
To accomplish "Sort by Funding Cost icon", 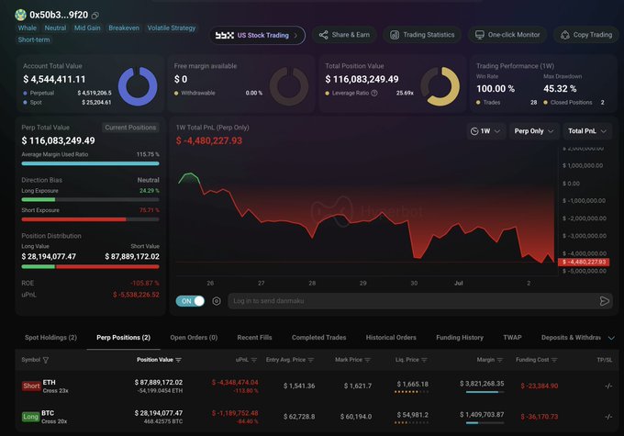I will point(554,360).
